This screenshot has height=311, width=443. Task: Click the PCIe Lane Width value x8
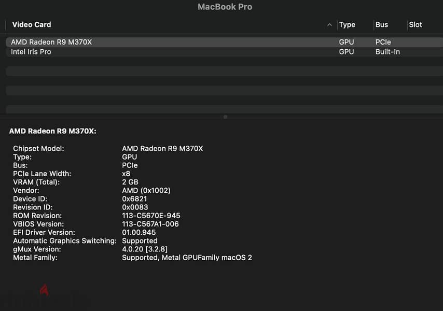coord(126,174)
